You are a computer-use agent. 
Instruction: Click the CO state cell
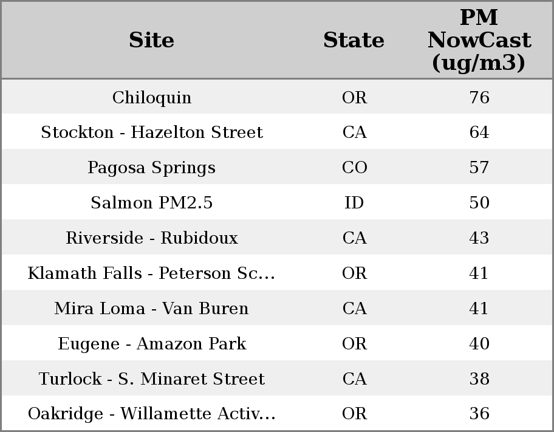pos(354,168)
